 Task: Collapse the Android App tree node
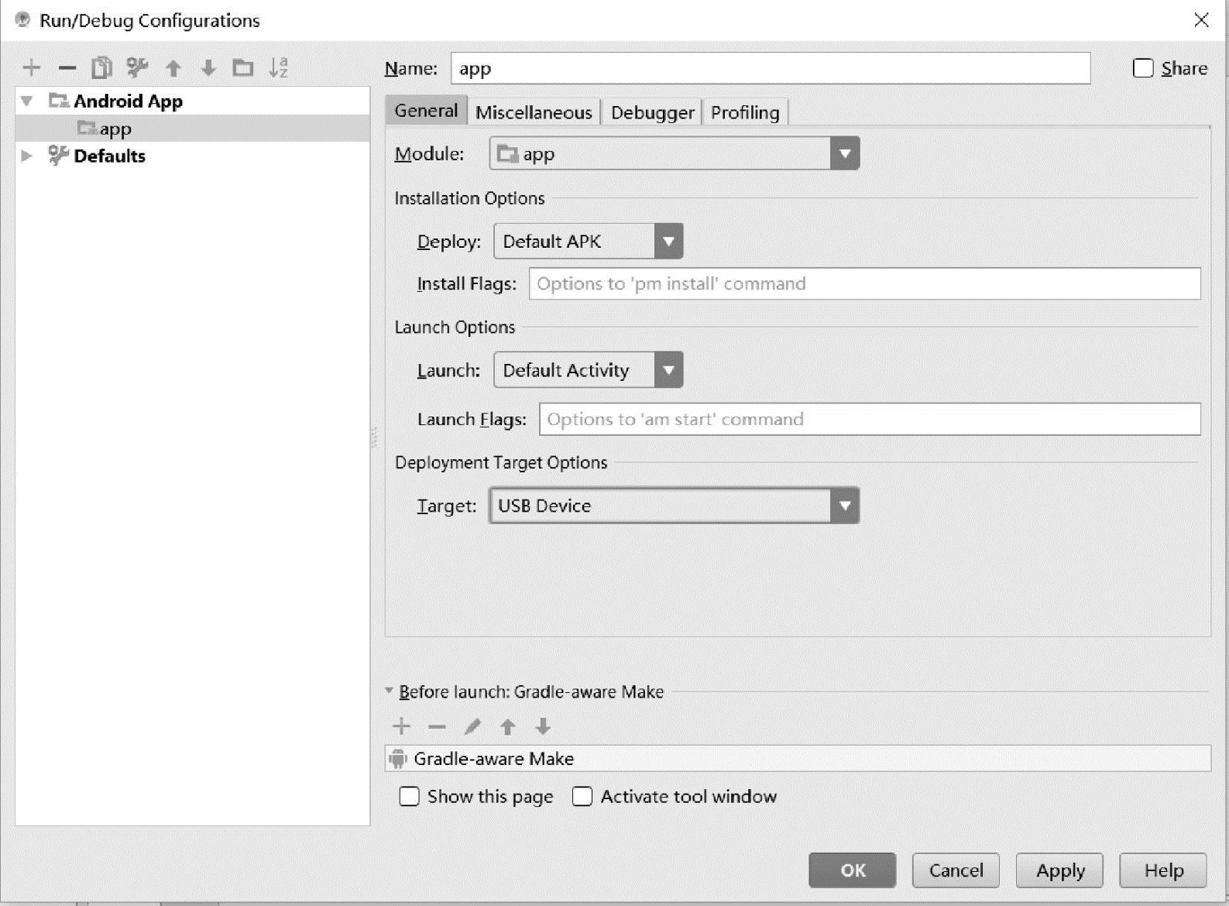[27, 101]
